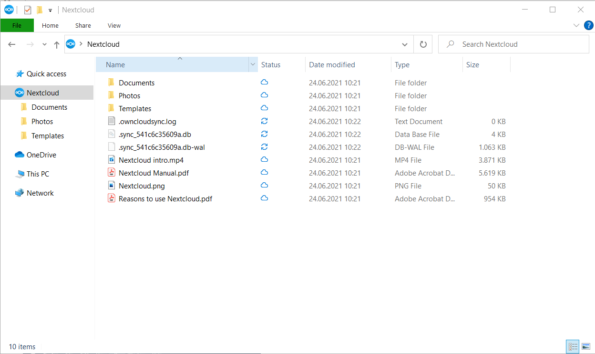Image resolution: width=595 pixels, height=354 pixels.
Task: Click the "MP4 File" type cell
Action: click(x=408, y=160)
